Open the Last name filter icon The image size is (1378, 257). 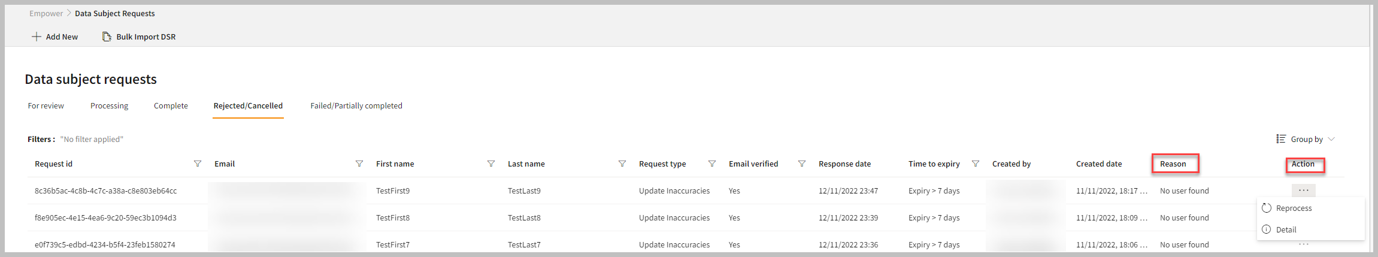622,164
